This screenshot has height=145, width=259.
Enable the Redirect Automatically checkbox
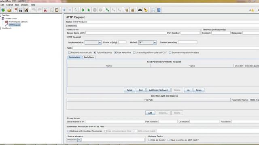[69, 52]
